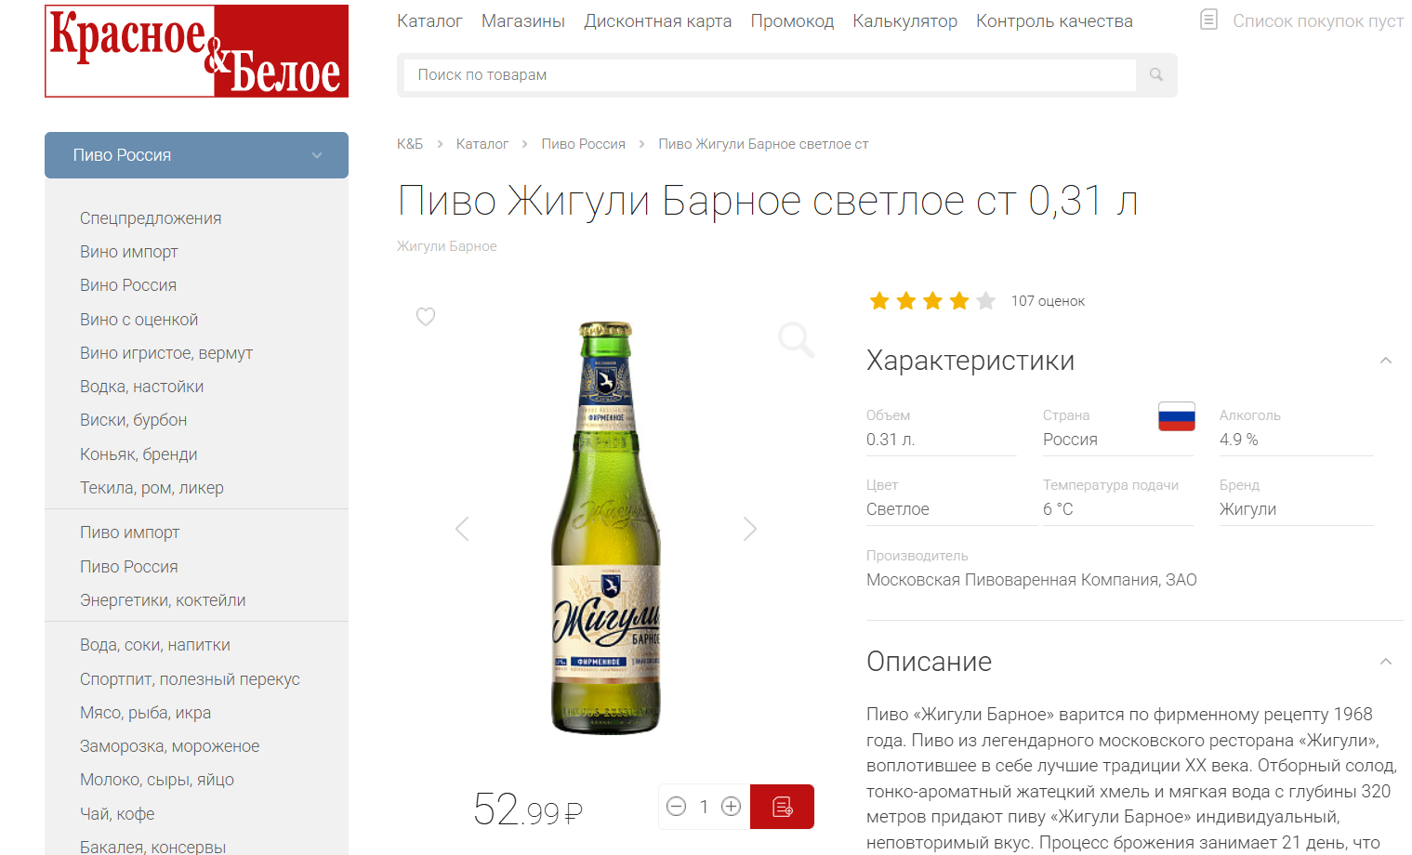The height and width of the screenshot is (855, 1412).
Task: Decrease quantity with minus button
Action: (x=677, y=807)
